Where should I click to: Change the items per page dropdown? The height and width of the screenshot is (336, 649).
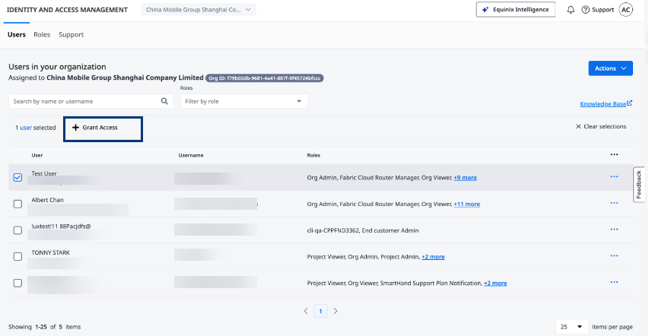click(x=571, y=326)
